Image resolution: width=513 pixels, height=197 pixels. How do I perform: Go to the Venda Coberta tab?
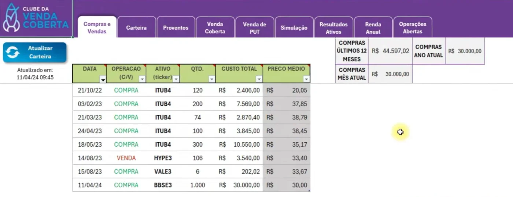coord(215,27)
